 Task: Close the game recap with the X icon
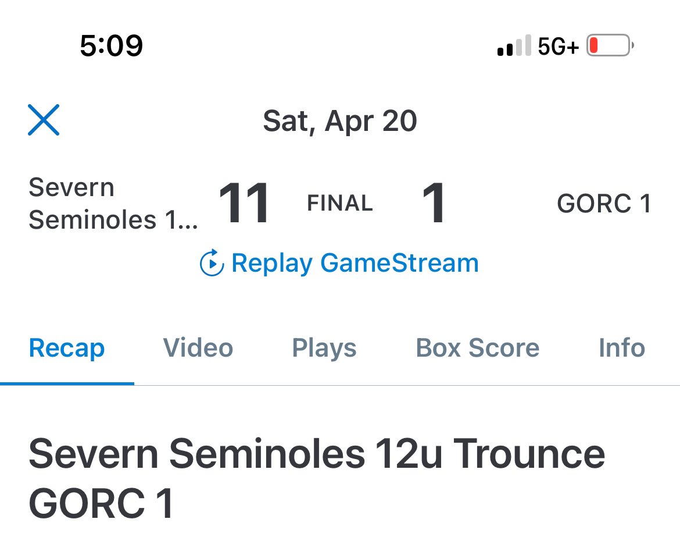[x=44, y=120]
